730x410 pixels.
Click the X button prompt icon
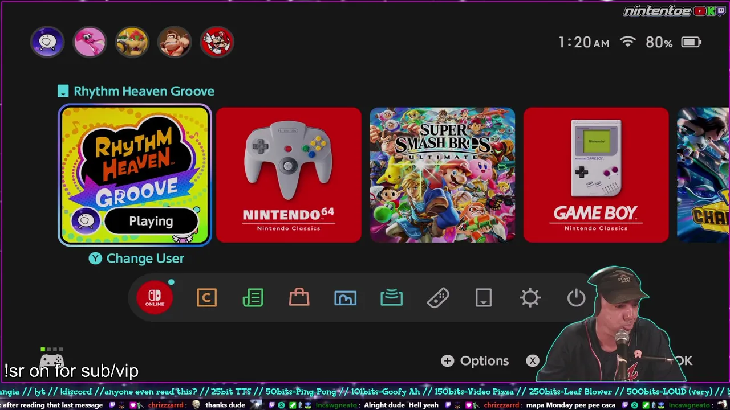point(532,361)
